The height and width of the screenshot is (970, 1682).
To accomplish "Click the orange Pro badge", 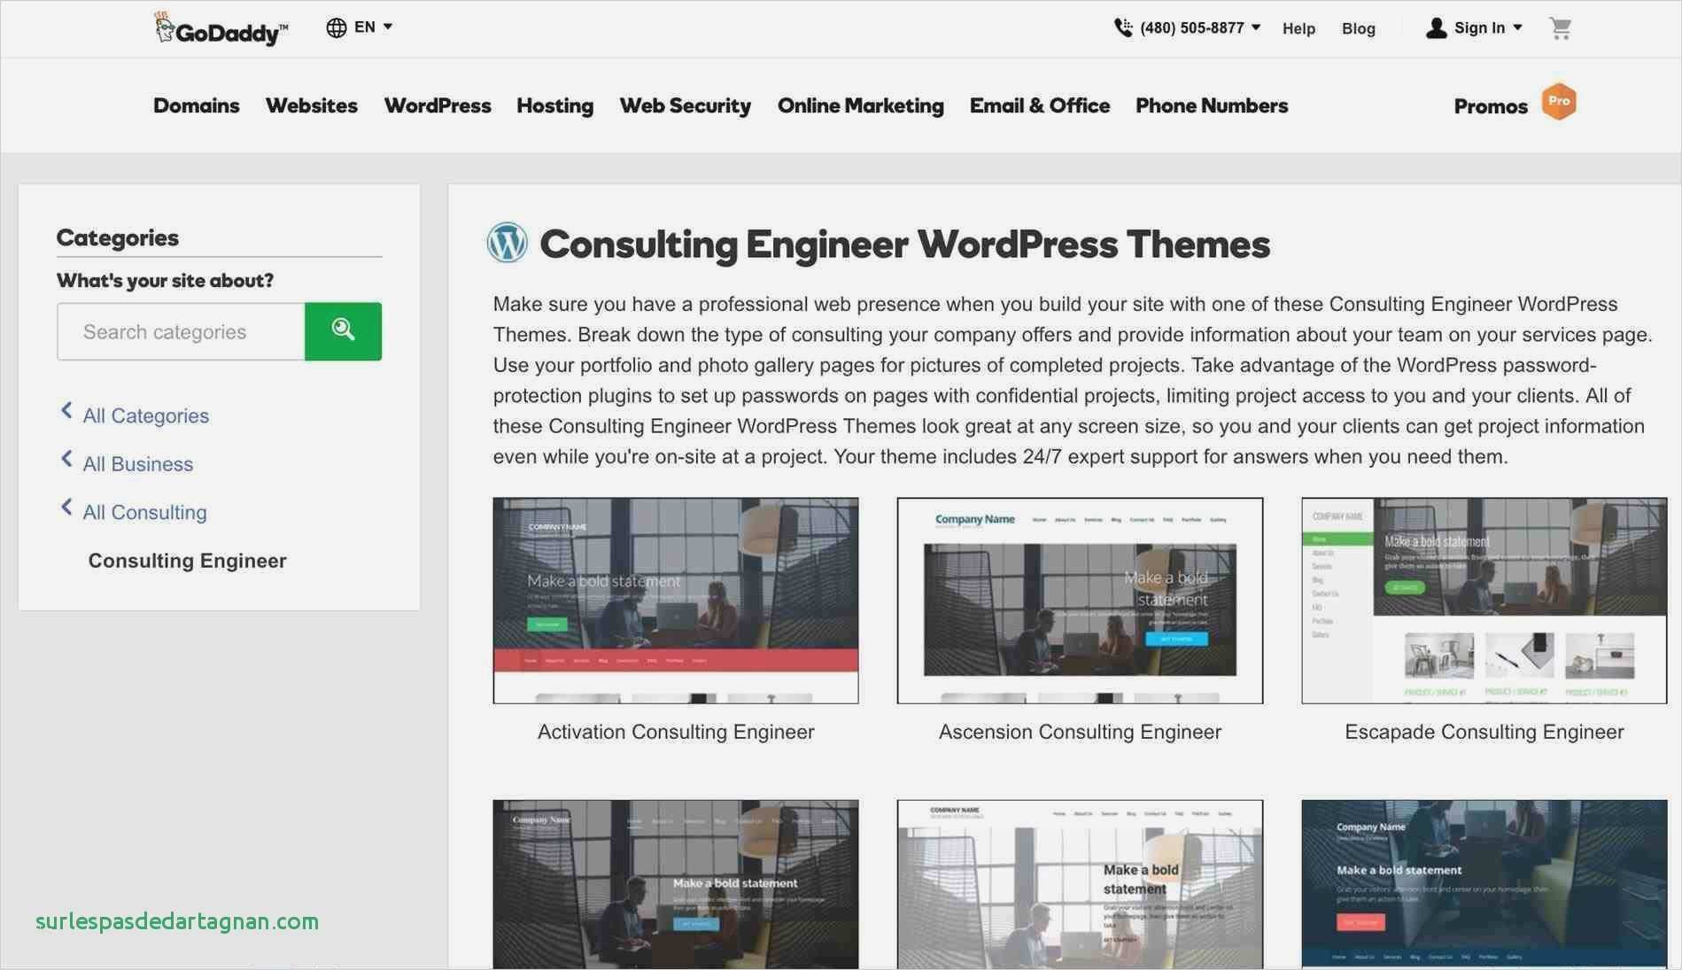I will click(1559, 101).
